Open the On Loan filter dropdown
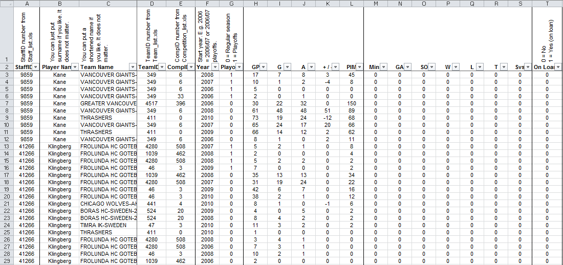The width and height of the screenshot is (563, 265). pos(558,67)
